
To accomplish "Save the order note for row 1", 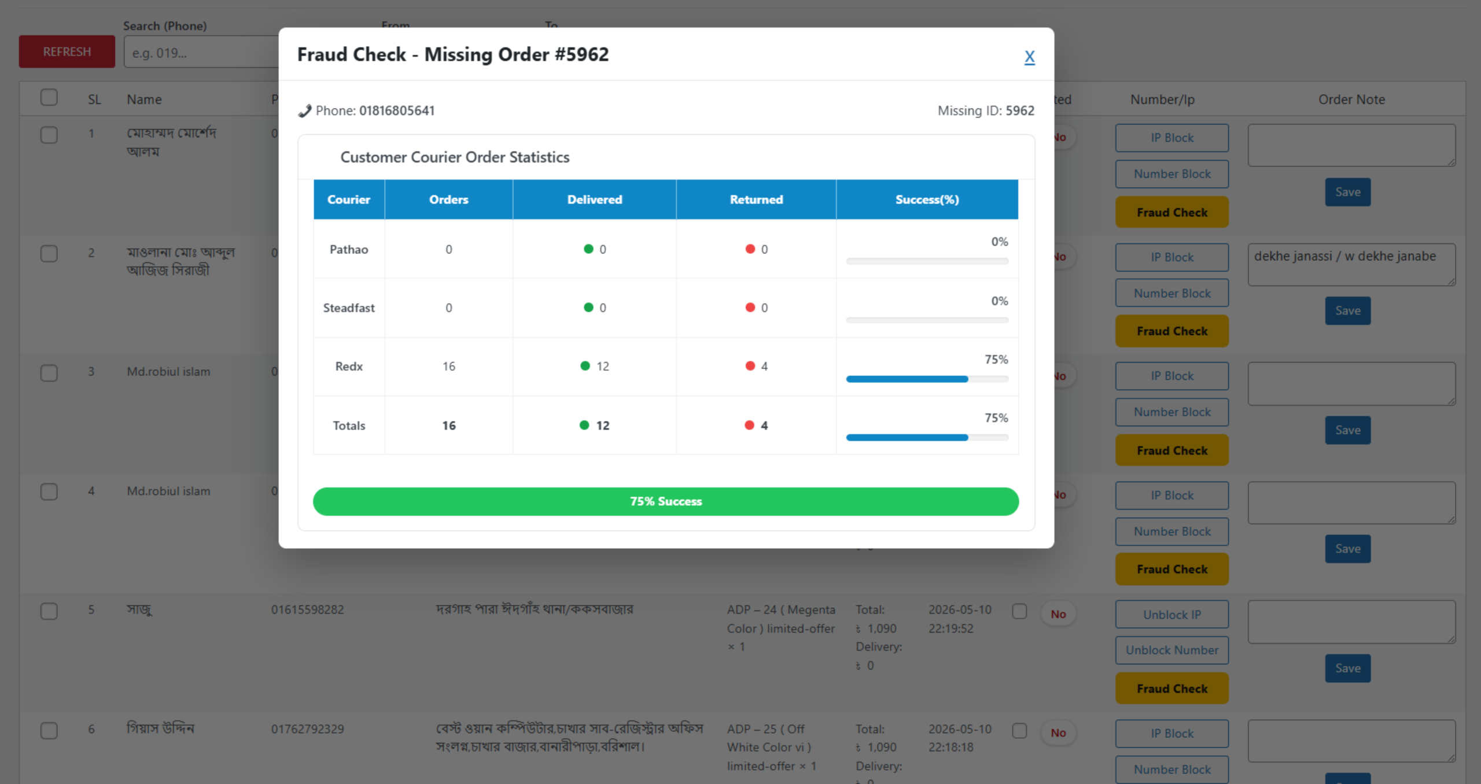I will (x=1348, y=192).
